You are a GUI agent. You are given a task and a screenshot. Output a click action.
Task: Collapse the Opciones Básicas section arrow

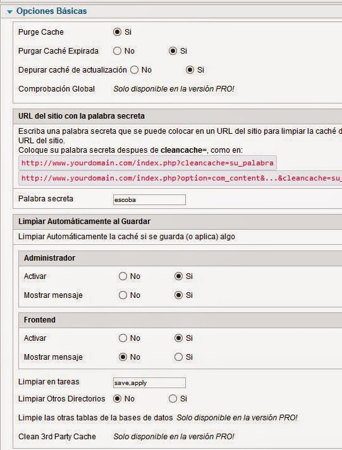(9, 12)
